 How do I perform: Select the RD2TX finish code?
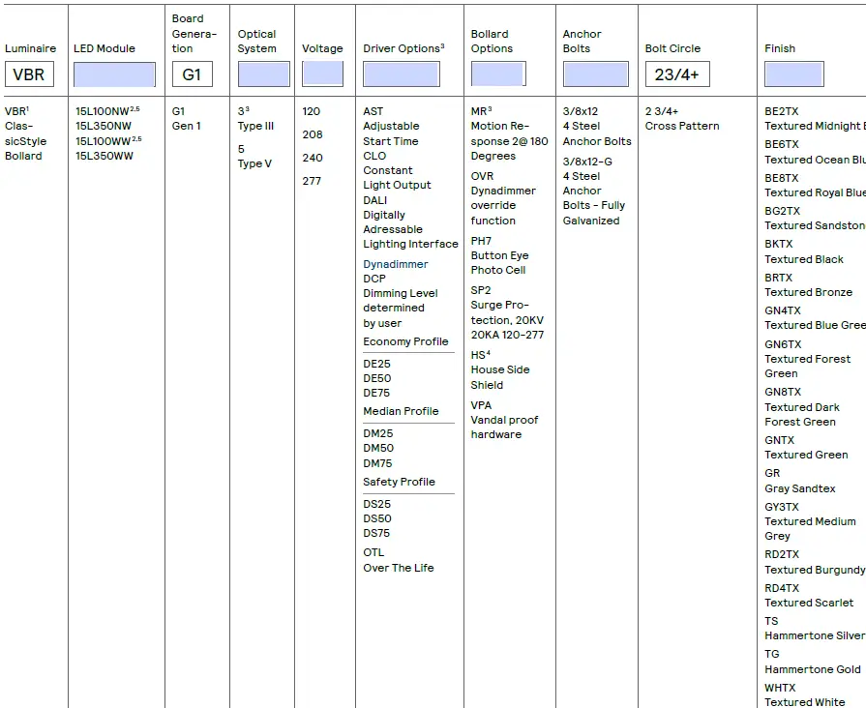[782, 554]
